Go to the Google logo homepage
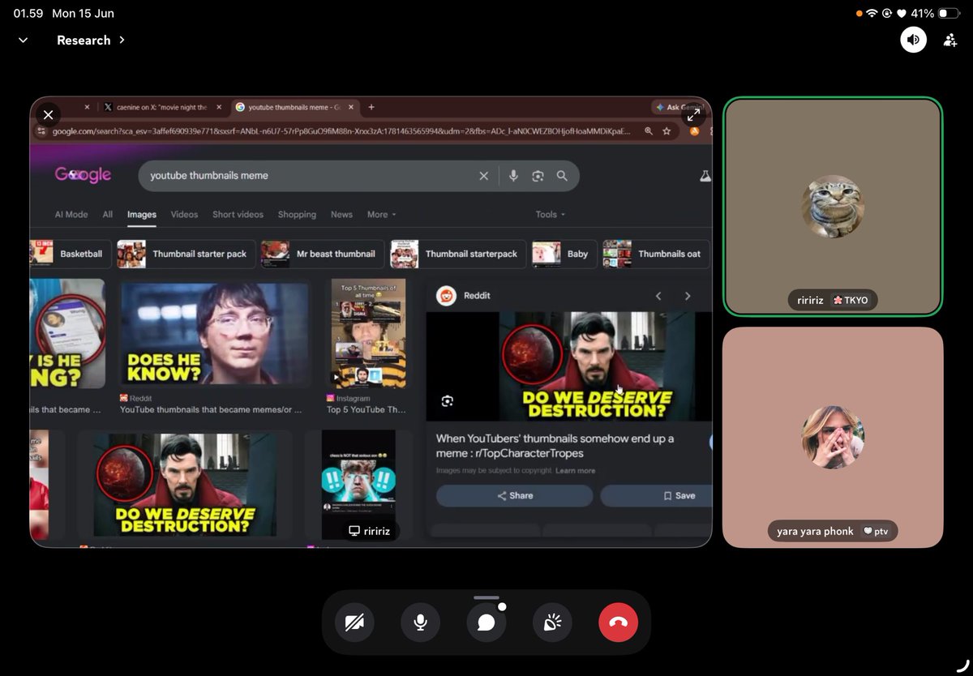 point(83,175)
